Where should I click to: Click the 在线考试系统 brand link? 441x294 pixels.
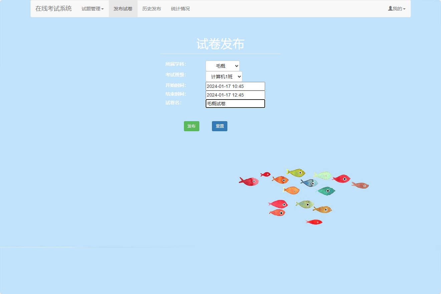coord(53,8)
